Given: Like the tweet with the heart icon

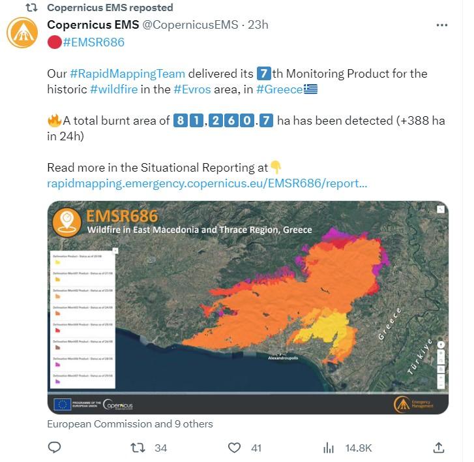Looking at the screenshot, I should coord(234,448).
